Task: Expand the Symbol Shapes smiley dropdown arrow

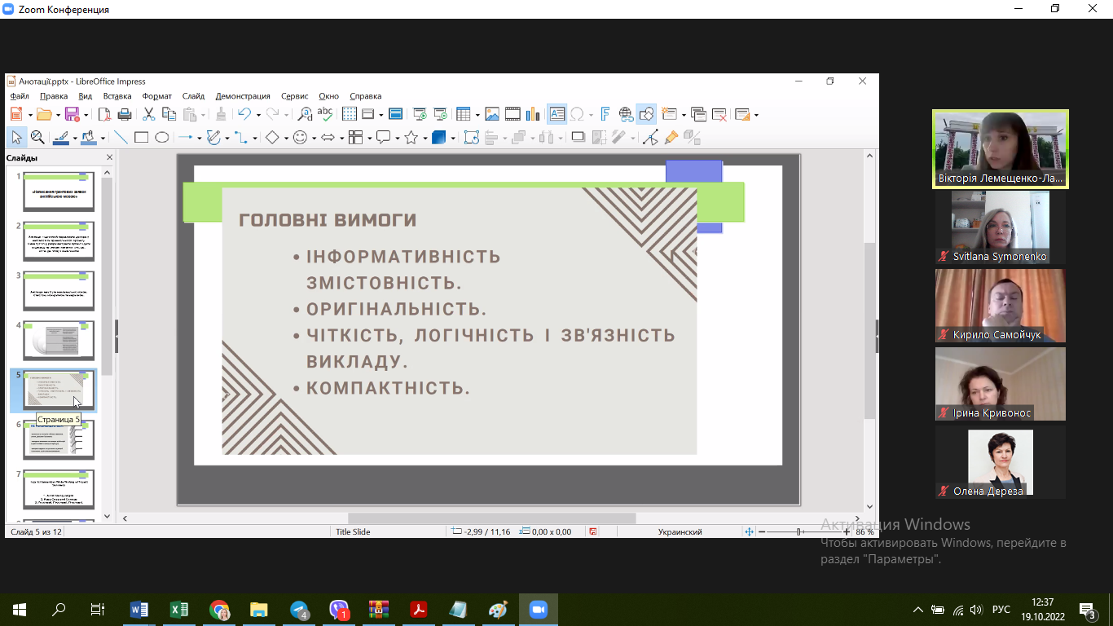Action: 315,139
